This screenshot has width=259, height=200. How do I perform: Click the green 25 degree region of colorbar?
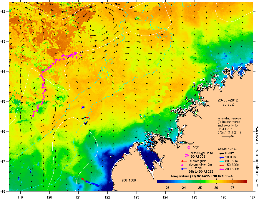[x=200, y=181]
